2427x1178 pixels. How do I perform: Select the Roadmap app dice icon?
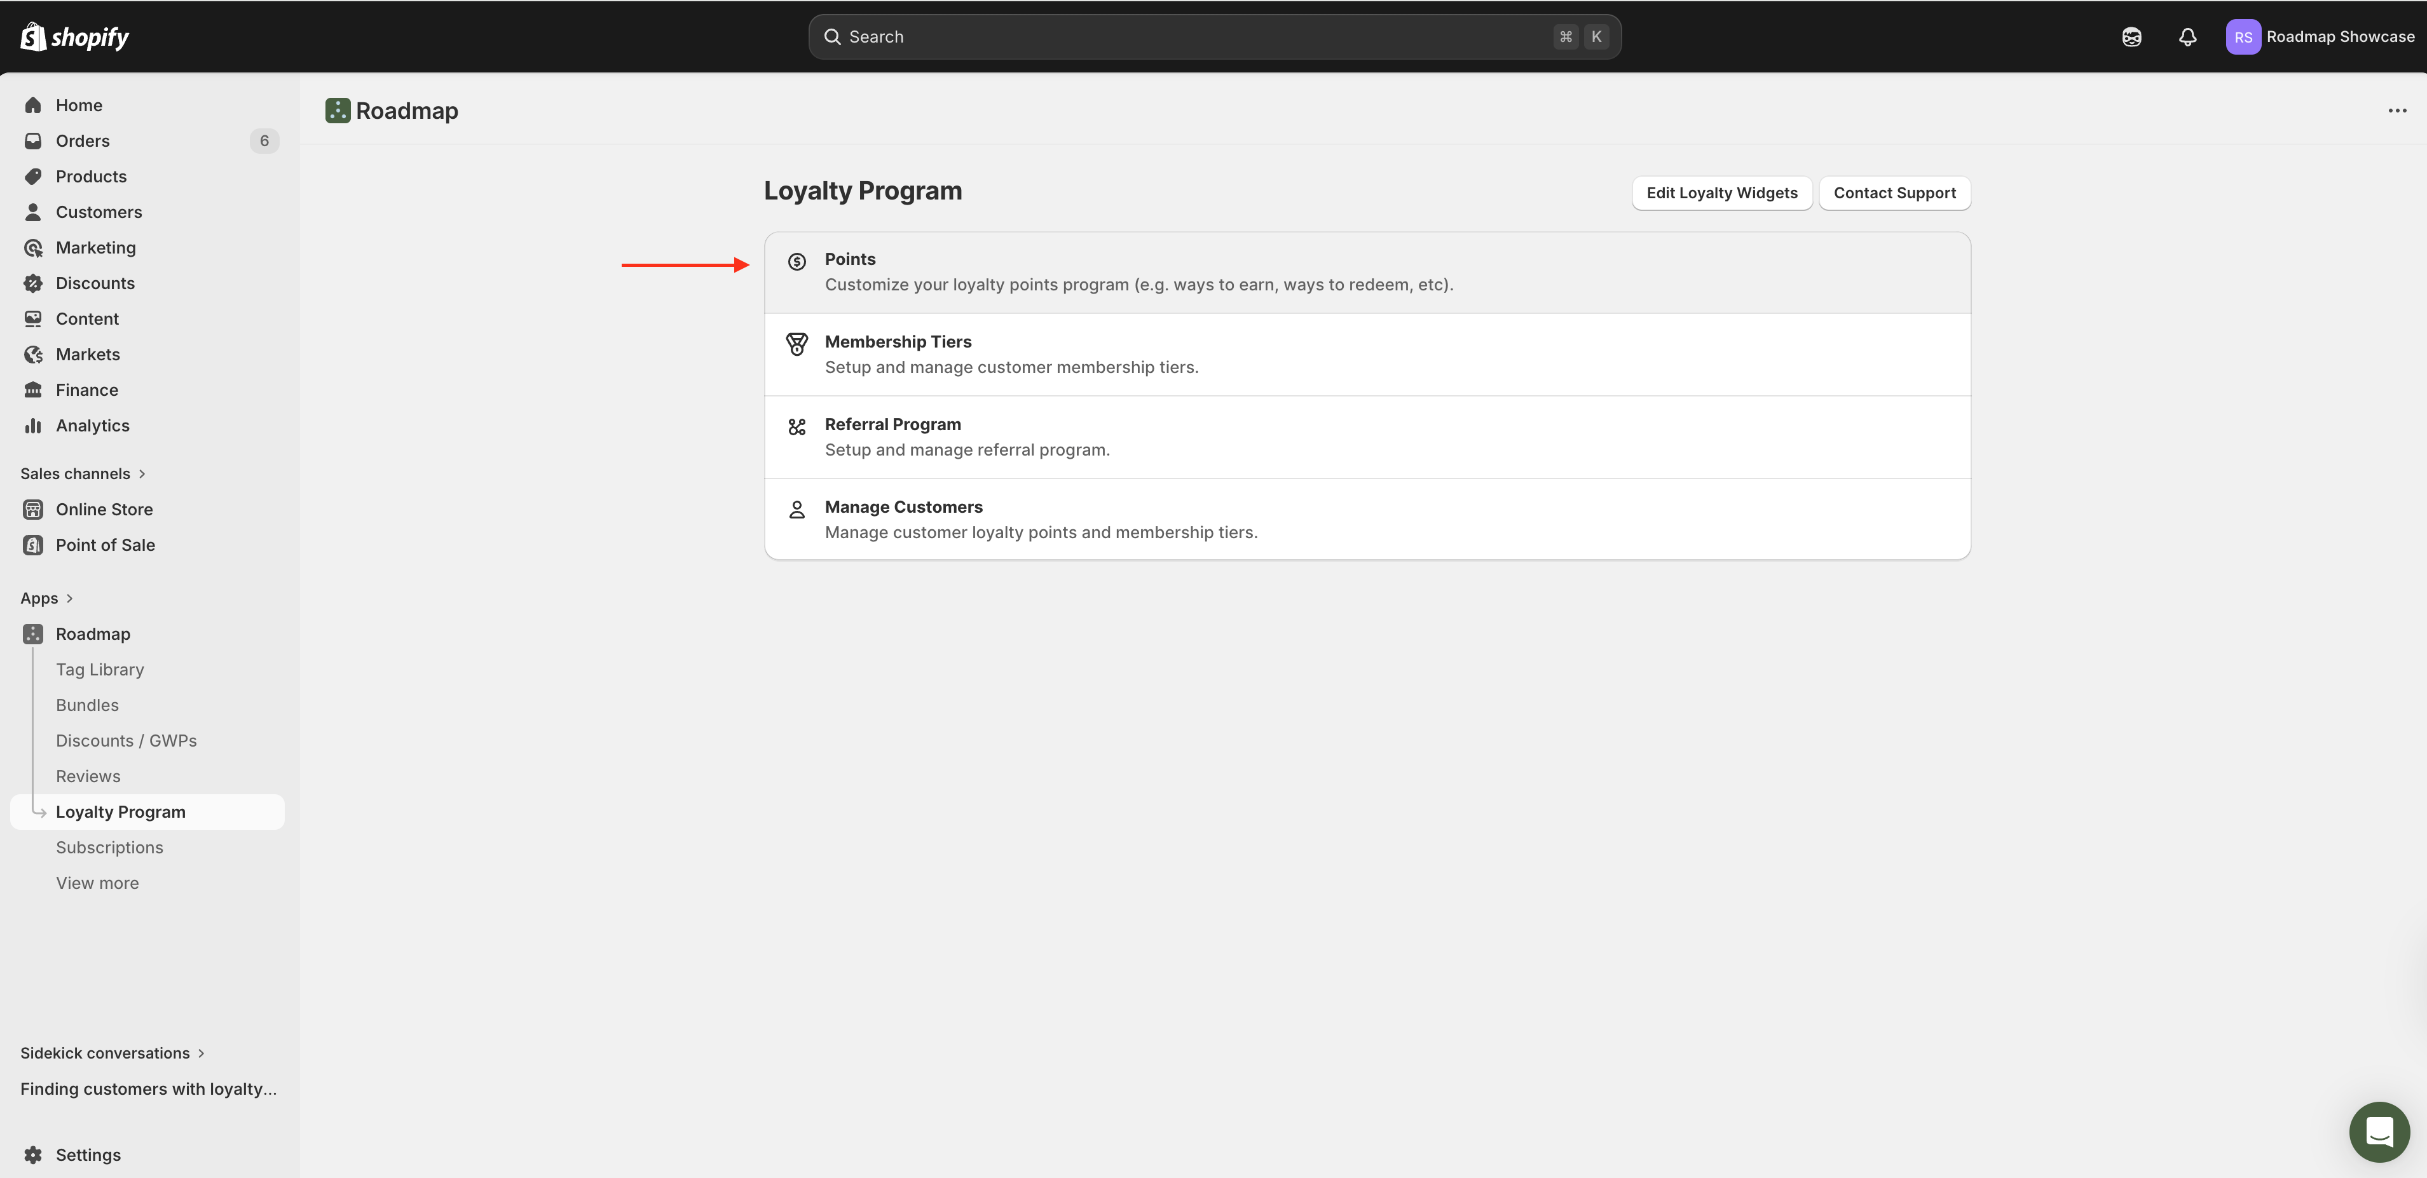[x=33, y=633]
